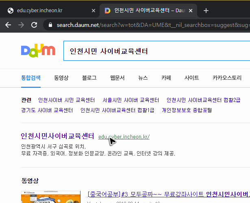Click related search 인천시민 사이버교육센터 컴활2급
Viewport: 250px width, 203px height.
point(203,100)
